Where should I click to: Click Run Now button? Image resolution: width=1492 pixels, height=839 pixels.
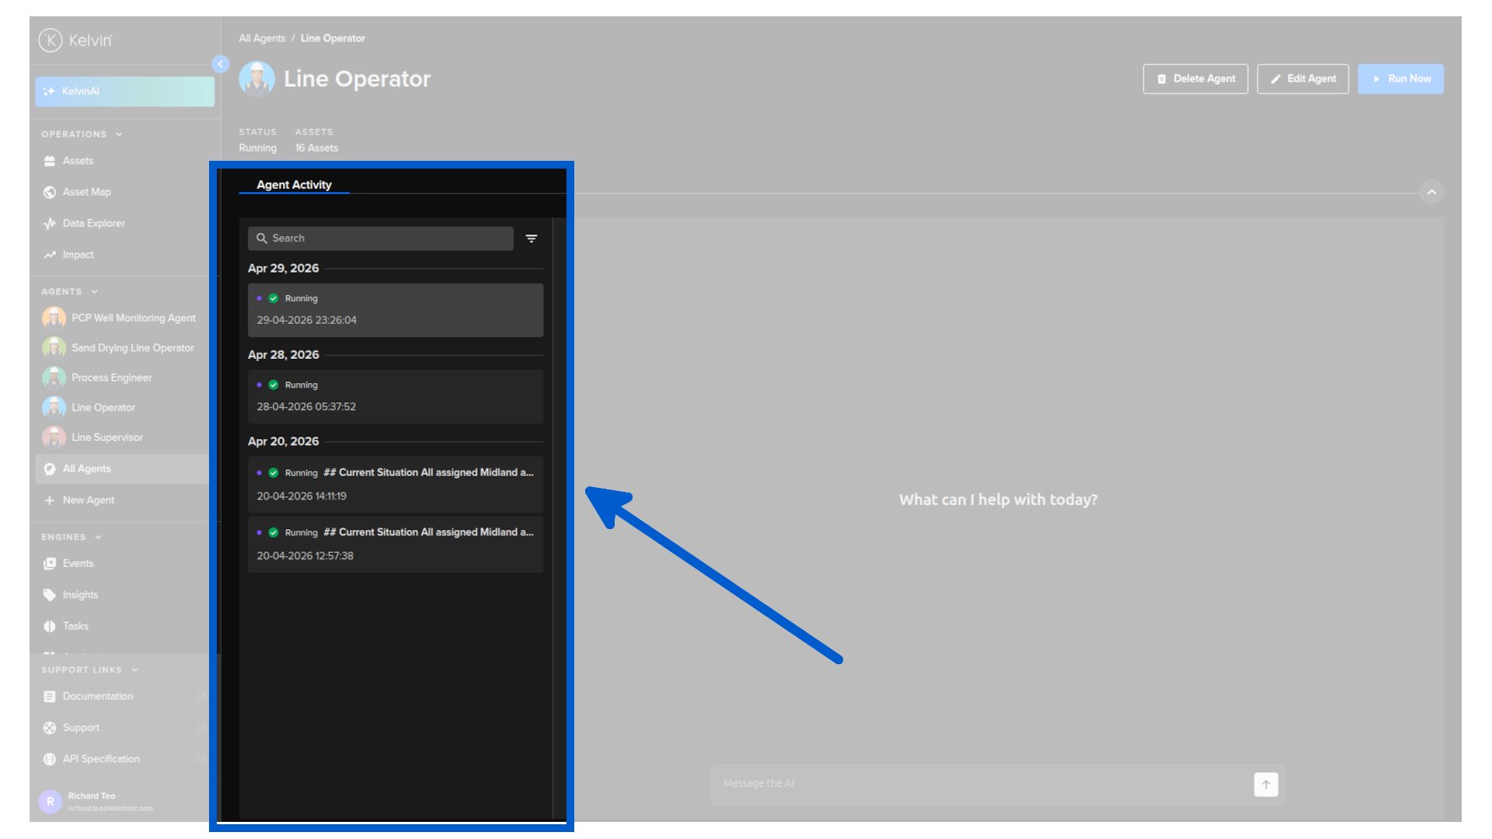pos(1400,78)
